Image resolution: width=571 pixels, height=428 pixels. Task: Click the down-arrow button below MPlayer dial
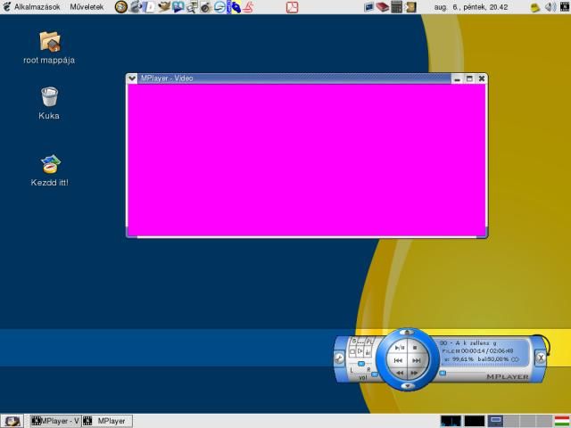[408, 386]
